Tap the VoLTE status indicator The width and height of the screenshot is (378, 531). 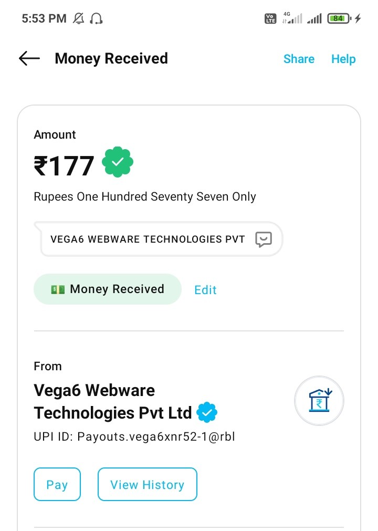tap(270, 19)
